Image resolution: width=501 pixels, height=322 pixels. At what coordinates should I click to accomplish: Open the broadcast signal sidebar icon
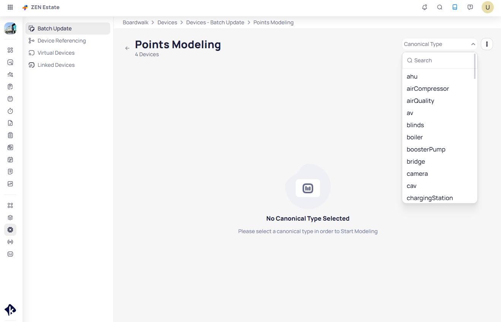click(x=10, y=242)
